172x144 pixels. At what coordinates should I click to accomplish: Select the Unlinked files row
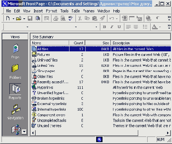101,60
